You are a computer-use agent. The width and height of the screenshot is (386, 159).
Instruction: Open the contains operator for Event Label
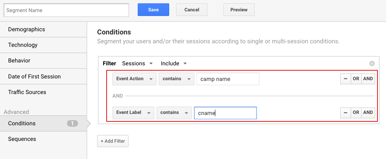click(x=174, y=113)
